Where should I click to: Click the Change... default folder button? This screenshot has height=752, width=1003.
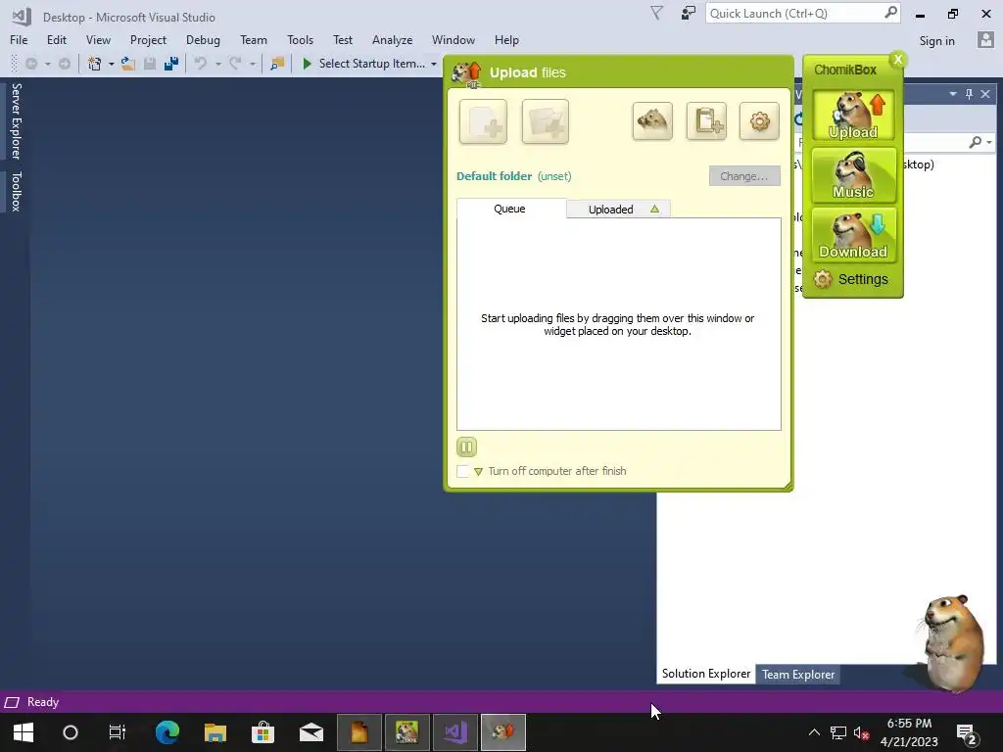click(x=744, y=176)
